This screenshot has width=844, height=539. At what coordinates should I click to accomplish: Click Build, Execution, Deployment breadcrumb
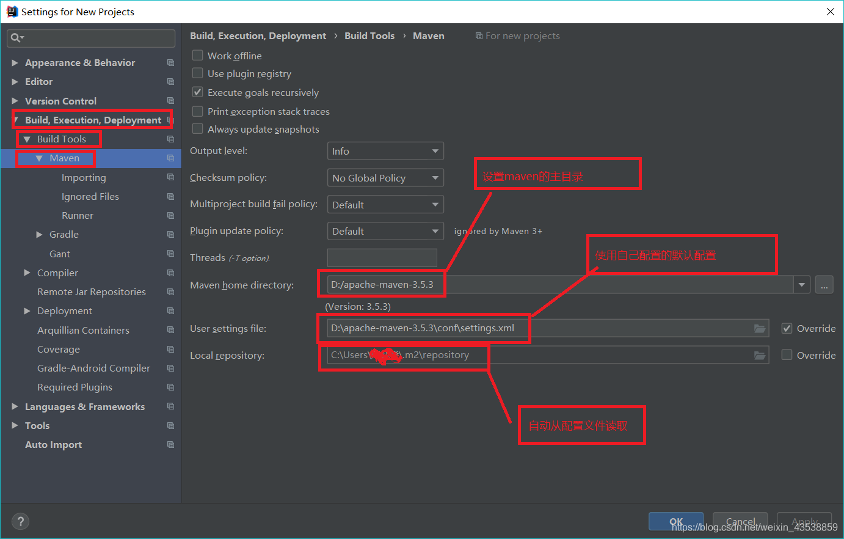pos(258,36)
